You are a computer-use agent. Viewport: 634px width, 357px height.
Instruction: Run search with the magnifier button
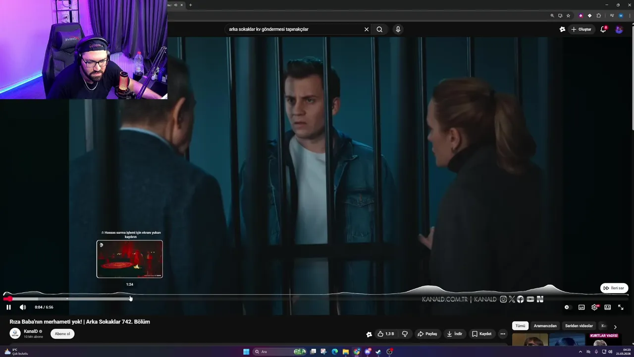[x=379, y=29]
